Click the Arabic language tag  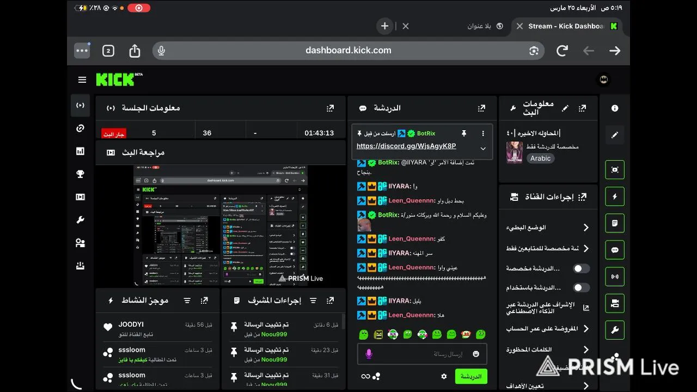click(540, 158)
